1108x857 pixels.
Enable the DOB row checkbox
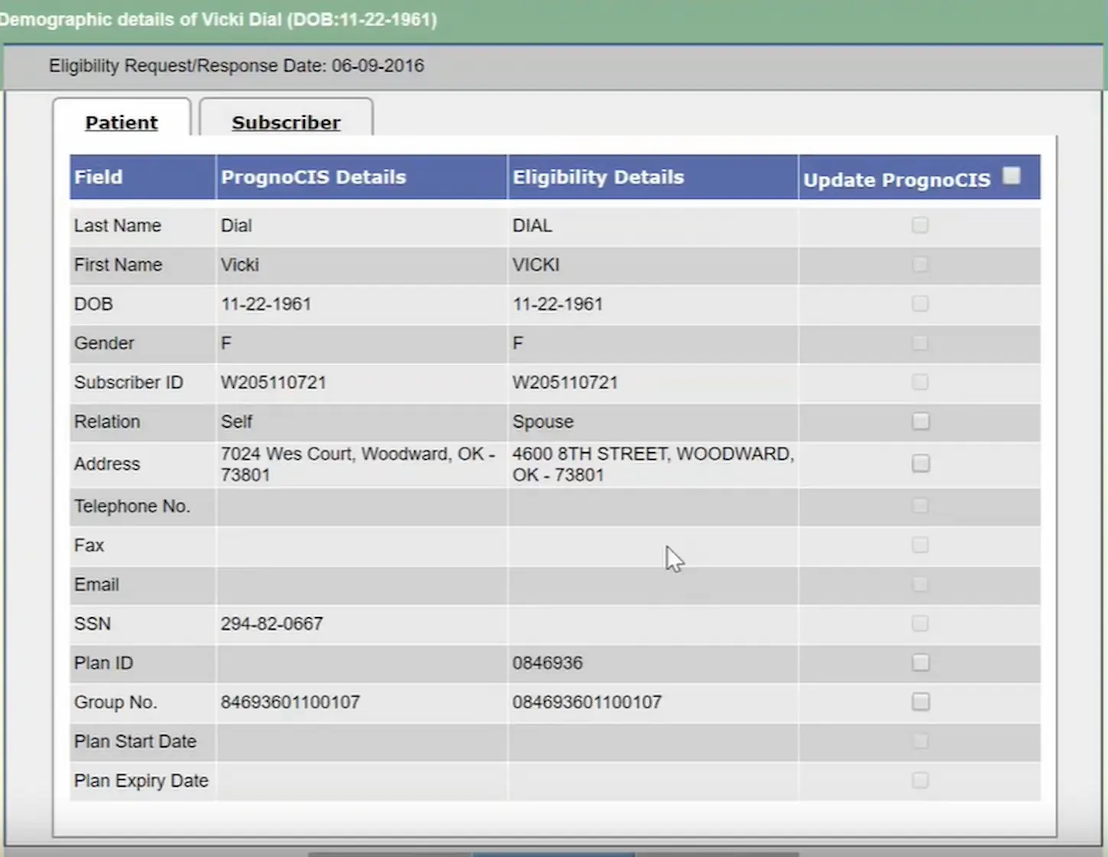point(920,303)
